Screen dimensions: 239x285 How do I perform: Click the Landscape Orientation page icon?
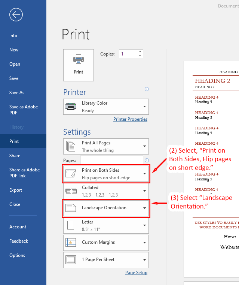tap(71, 208)
